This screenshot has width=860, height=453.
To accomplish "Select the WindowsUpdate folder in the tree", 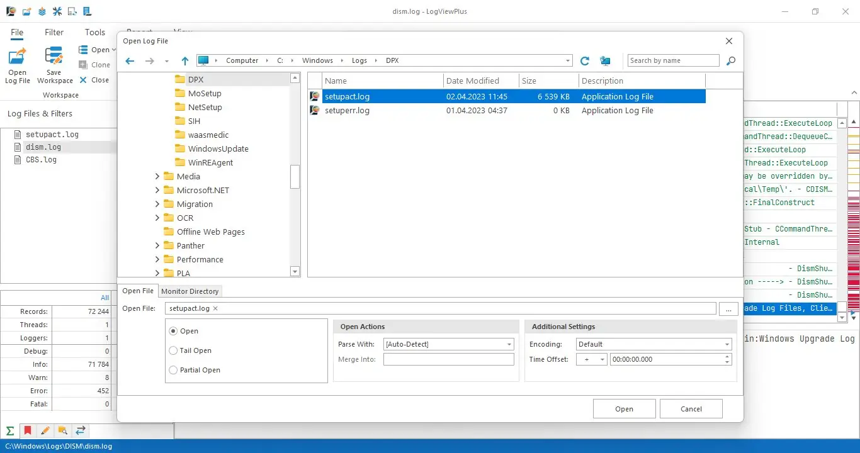I will click(218, 149).
